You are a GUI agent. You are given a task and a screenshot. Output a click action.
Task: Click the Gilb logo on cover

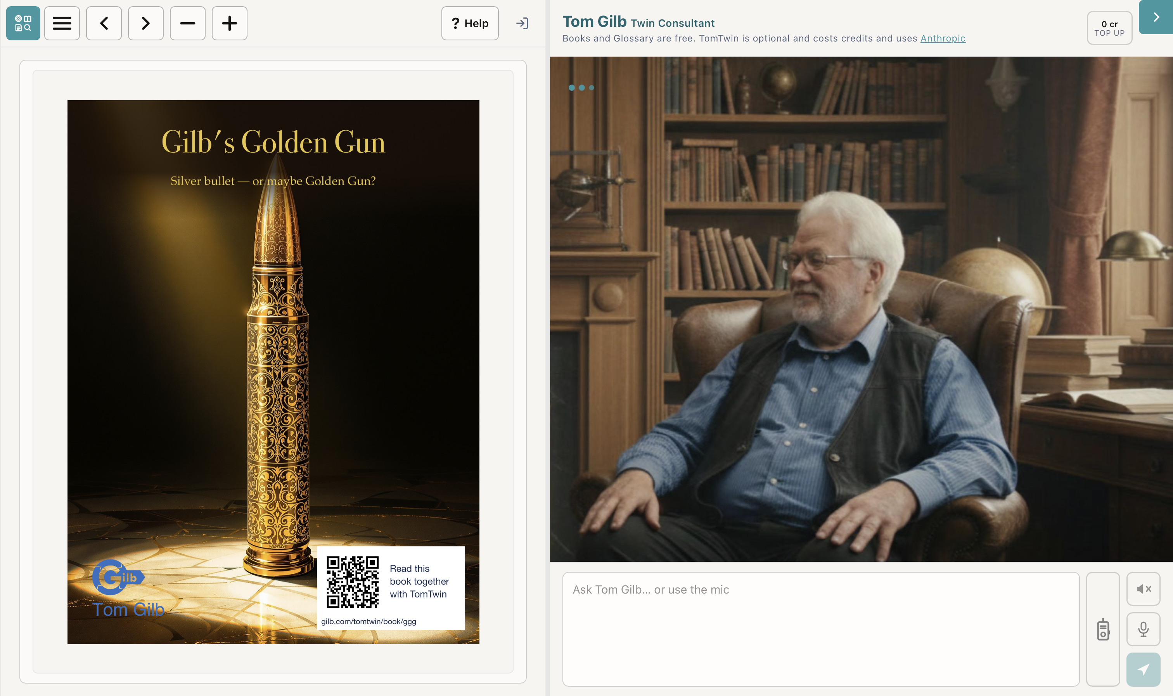pyautogui.click(x=119, y=577)
